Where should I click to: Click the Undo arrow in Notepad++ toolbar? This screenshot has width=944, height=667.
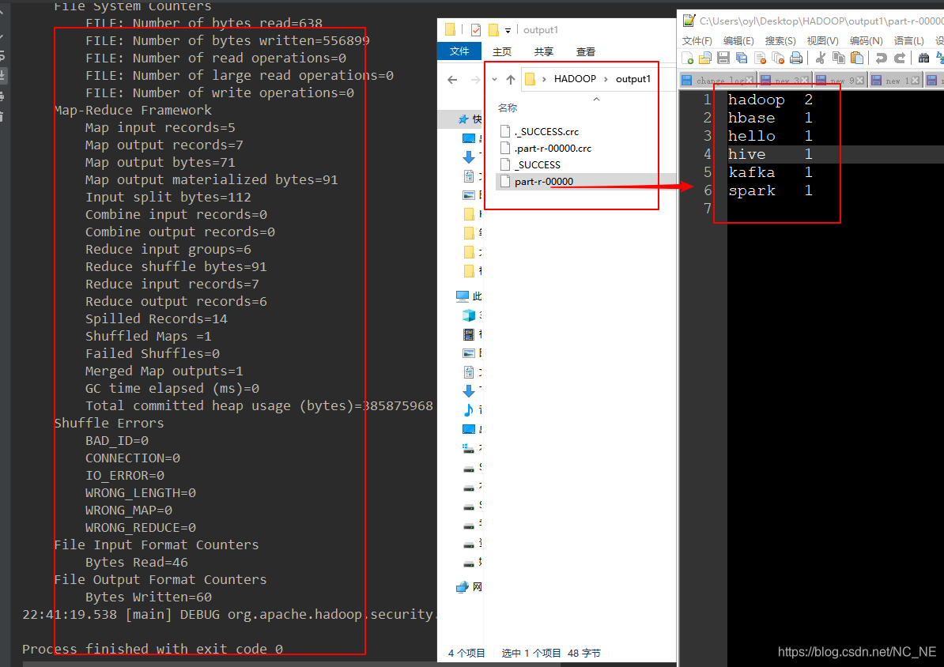click(882, 58)
